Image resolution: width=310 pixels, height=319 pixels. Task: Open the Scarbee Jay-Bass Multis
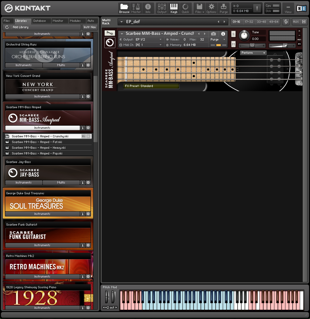pyautogui.click(x=61, y=183)
